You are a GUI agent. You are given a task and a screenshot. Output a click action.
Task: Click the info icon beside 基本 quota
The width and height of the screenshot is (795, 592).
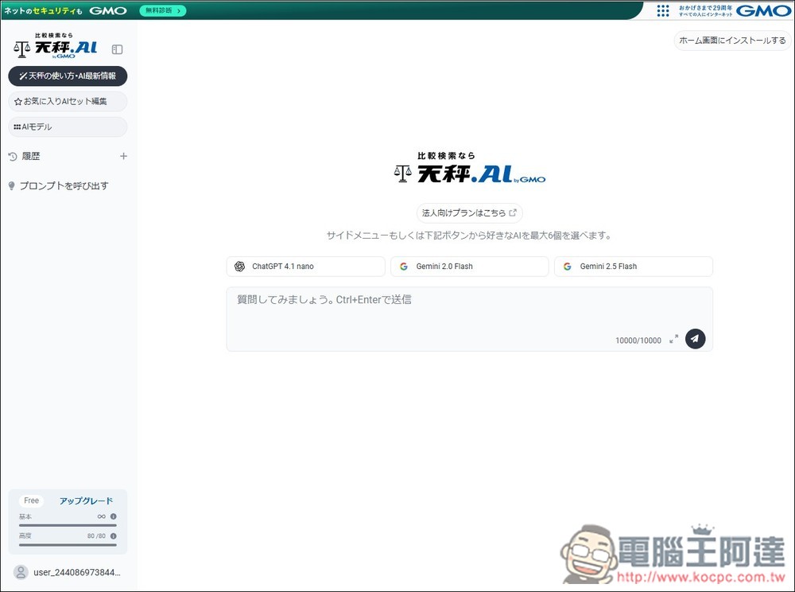[114, 516]
